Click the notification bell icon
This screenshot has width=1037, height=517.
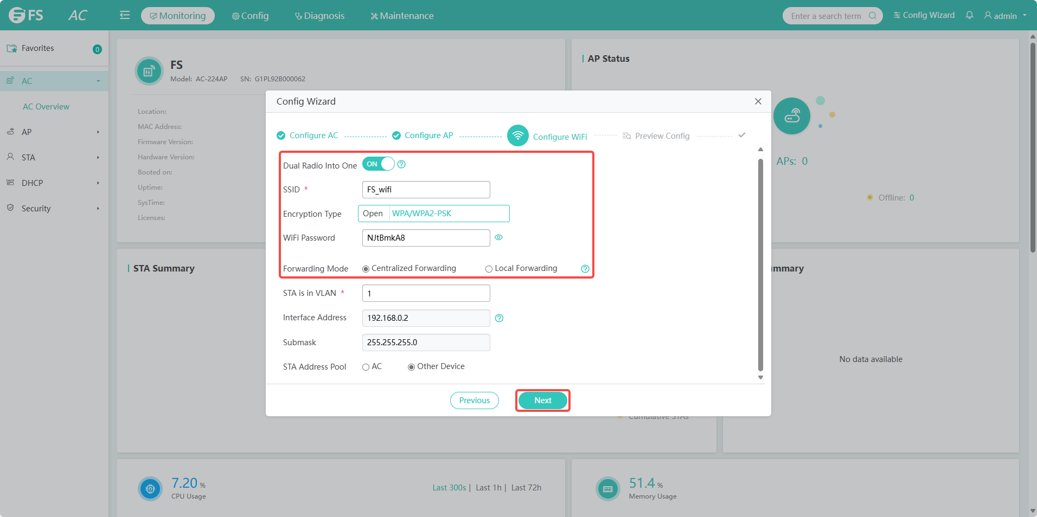pyautogui.click(x=969, y=15)
